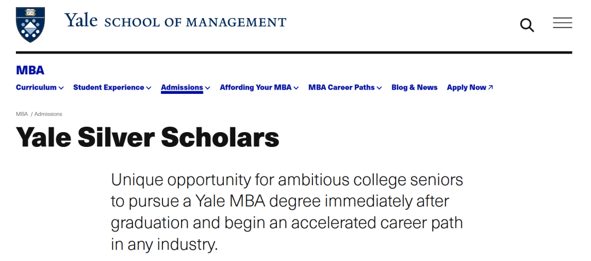Expand the chevron beside Curriculum

point(61,88)
